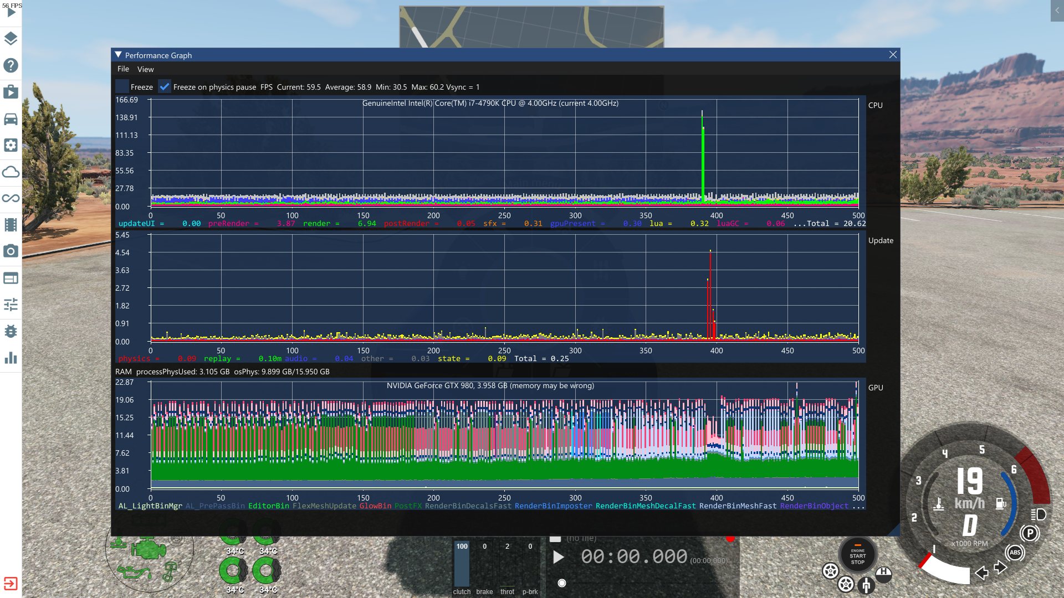Image resolution: width=1064 pixels, height=598 pixels.
Task: Click the headlight indicator icon on gauge
Action: tap(1039, 514)
